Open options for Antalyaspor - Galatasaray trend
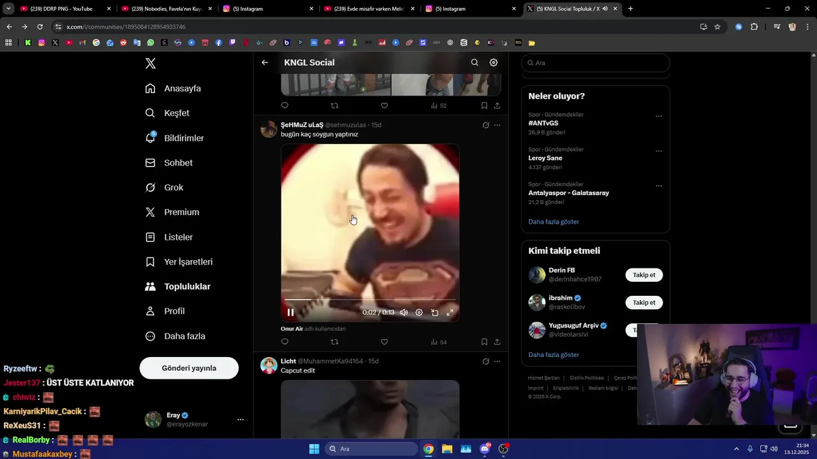This screenshot has width=817, height=459. pyautogui.click(x=659, y=186)
